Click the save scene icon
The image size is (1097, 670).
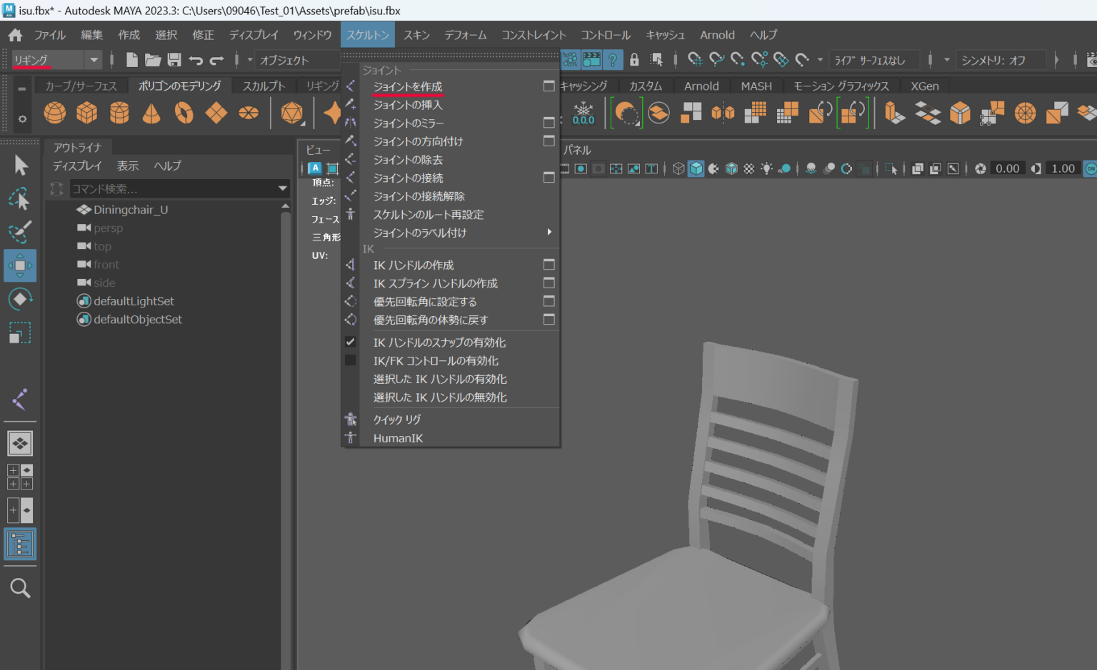click(x=174, y=60)
